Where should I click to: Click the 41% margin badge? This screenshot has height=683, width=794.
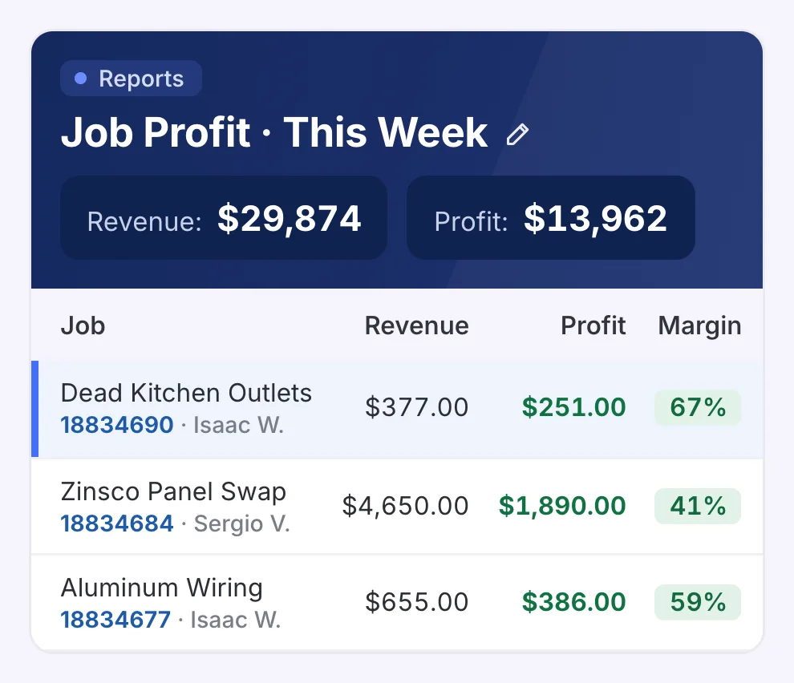(698, 506)
